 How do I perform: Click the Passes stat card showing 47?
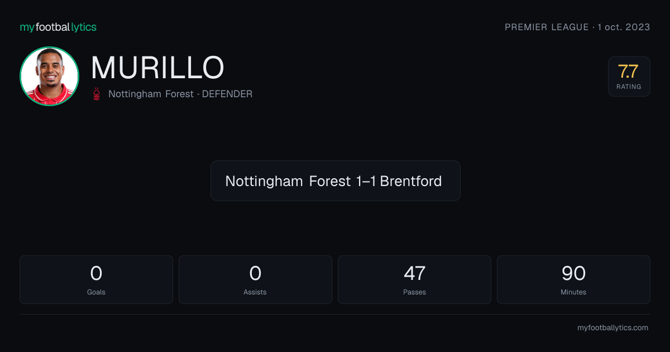pos(414,279)
